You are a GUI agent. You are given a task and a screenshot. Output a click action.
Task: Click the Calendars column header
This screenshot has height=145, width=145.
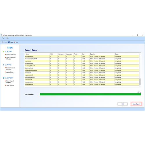(70, 54)
